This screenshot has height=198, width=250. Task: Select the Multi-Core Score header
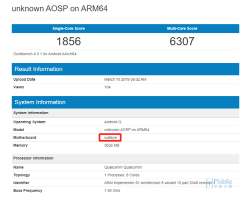coord(182,28)
